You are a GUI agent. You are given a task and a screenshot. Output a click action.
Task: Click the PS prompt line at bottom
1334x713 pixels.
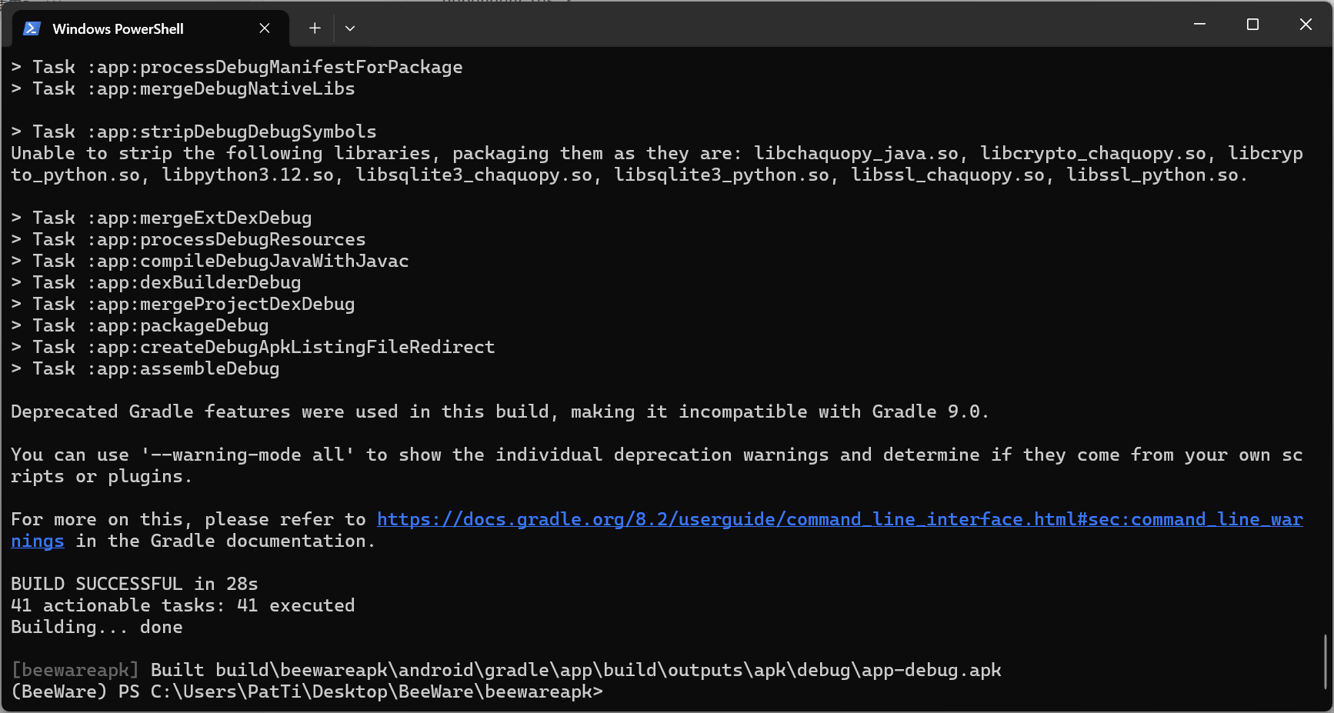[307, 692]
